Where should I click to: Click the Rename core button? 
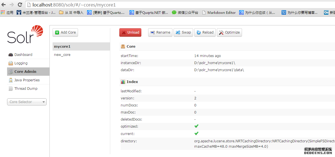click(x=160, y=32)
